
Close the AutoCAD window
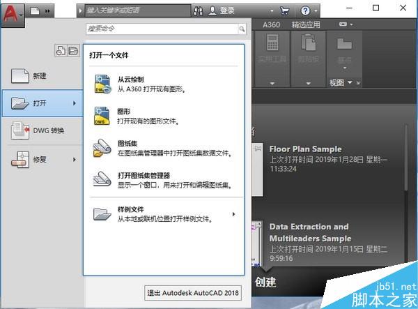[x=403, y=8]
